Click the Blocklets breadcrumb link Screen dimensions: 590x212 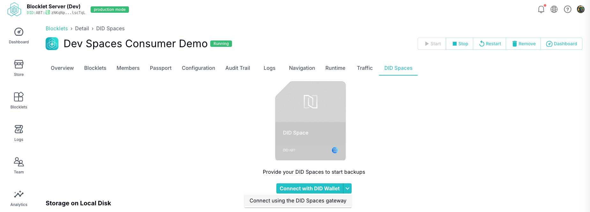tap(56, 28)
